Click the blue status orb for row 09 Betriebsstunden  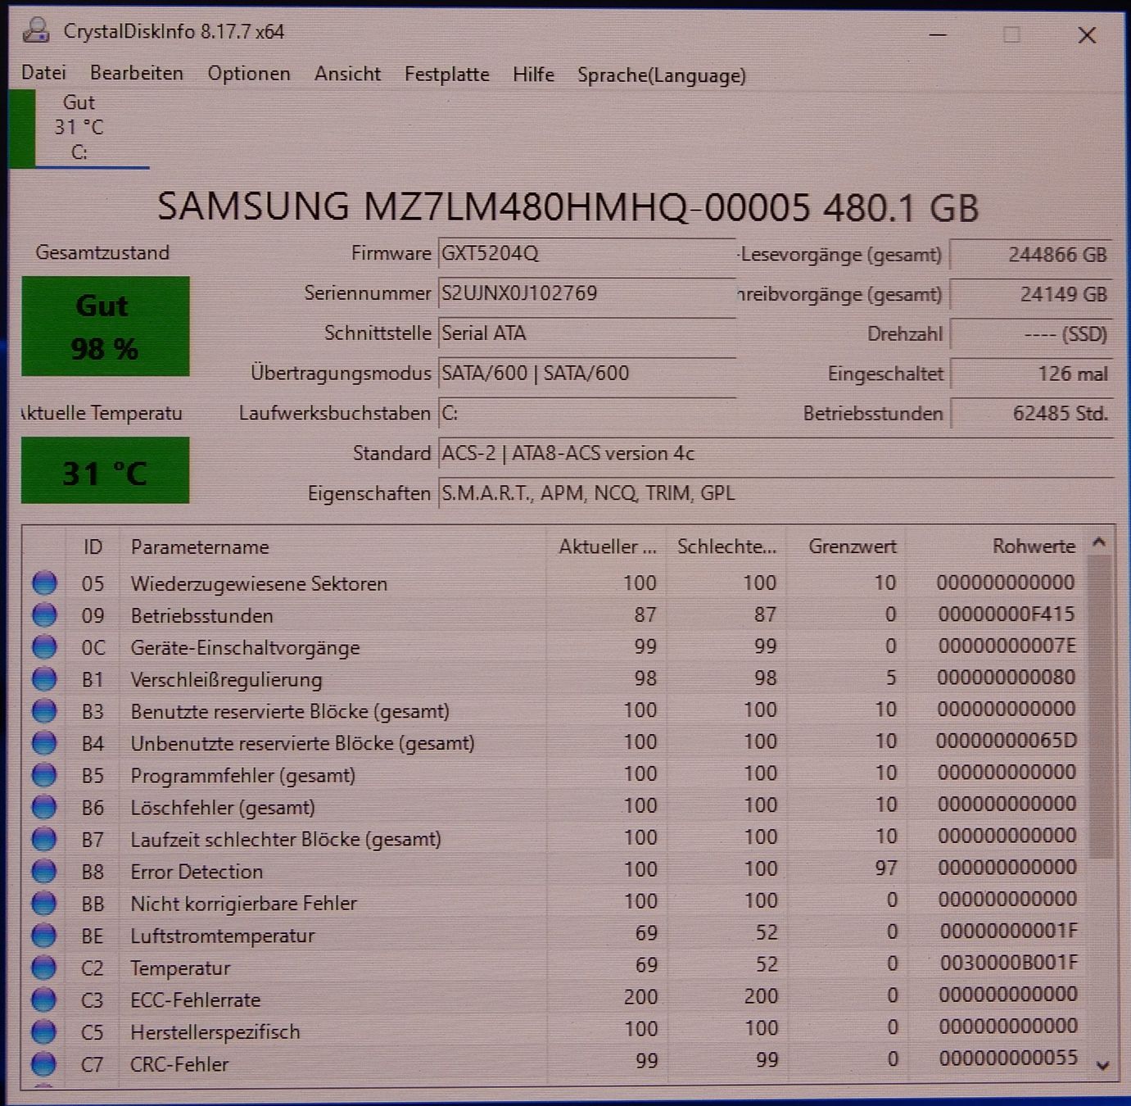(x=44, y=614)
